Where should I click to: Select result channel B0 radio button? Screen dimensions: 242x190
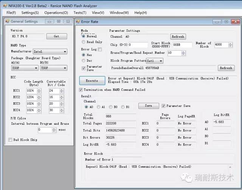click(111, 107)
